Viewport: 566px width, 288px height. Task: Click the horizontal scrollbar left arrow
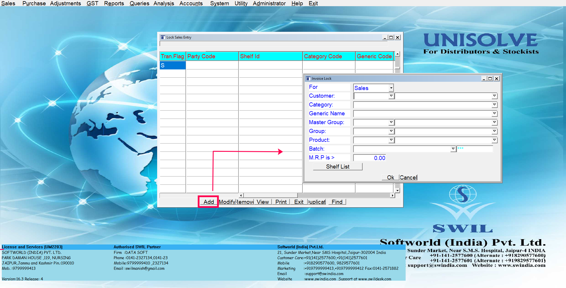241,195
